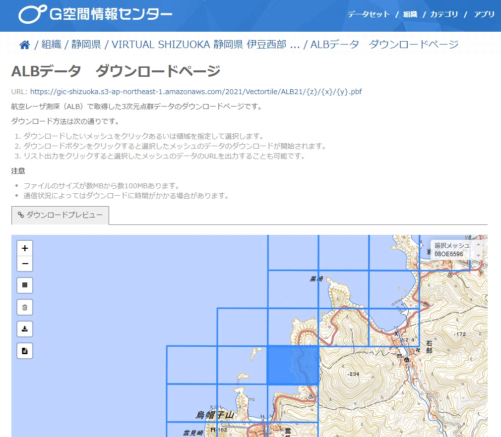Viewport: 501px width, 437px height.
Task: Click the 組織 breadcrumb link
Action: click(x=51, y=45)
